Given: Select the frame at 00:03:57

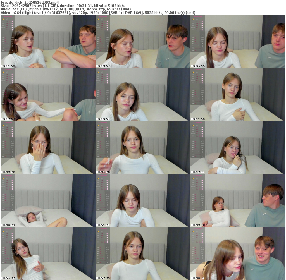Looking at the screenshot, I should 143,41.
